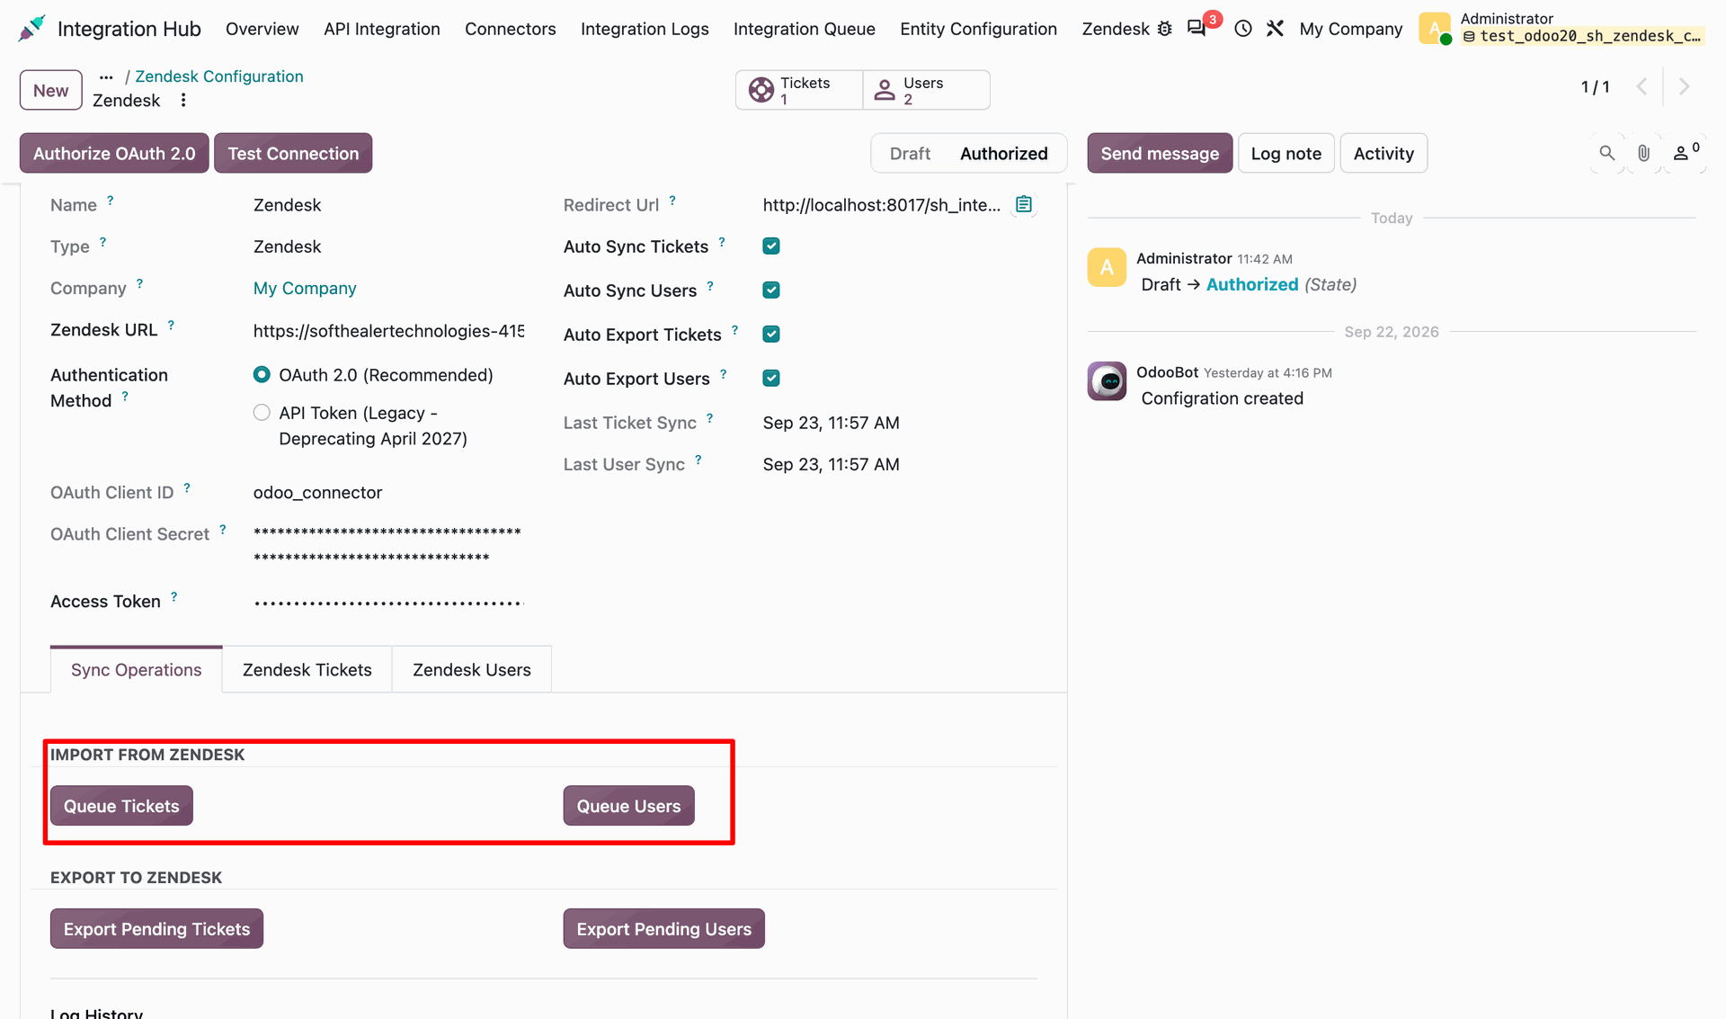Create a New record button
This screenshot has width=1726, height=1019.
[50, 90]
